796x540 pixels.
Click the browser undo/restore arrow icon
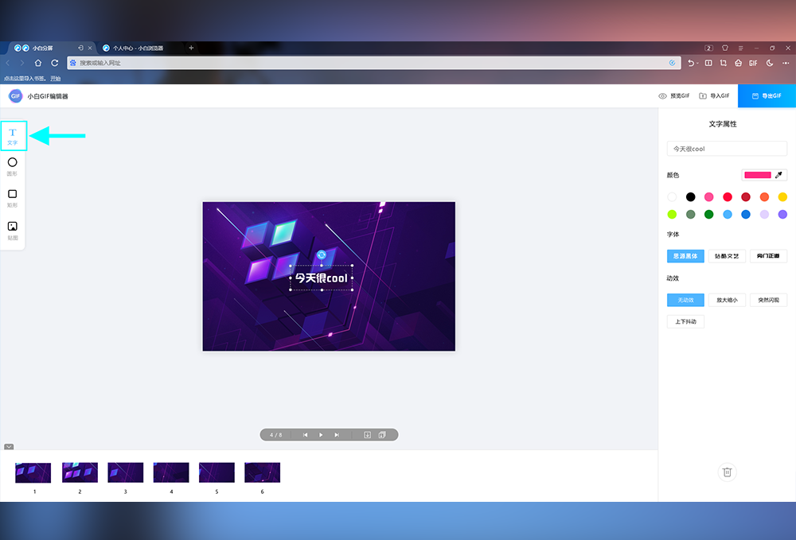(690, 63)
